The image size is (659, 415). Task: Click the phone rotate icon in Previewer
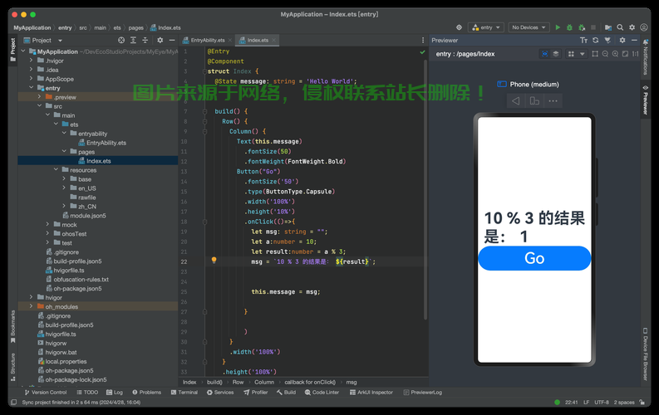click(534, 101)
